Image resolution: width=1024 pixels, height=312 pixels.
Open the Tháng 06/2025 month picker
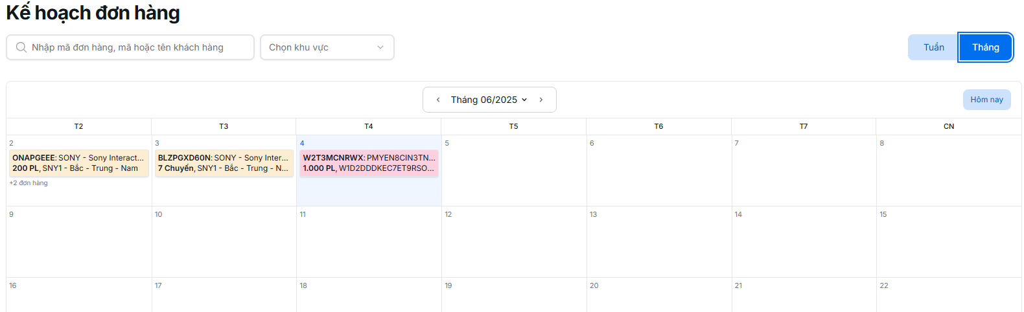click(489, 100)
